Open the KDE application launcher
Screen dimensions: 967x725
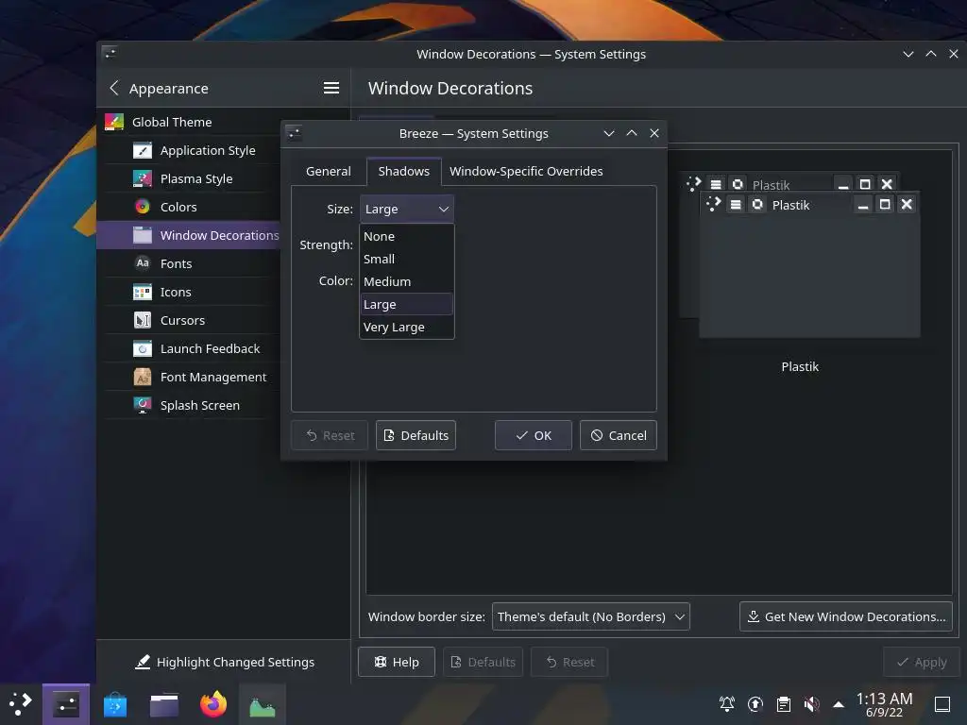21,704
